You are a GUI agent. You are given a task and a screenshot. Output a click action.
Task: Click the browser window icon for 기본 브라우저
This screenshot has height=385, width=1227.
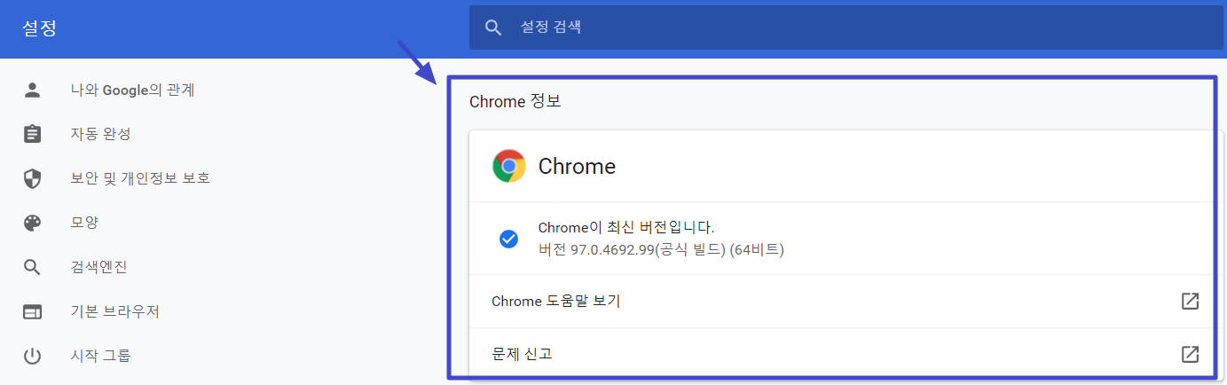click(x=33, y=311)
